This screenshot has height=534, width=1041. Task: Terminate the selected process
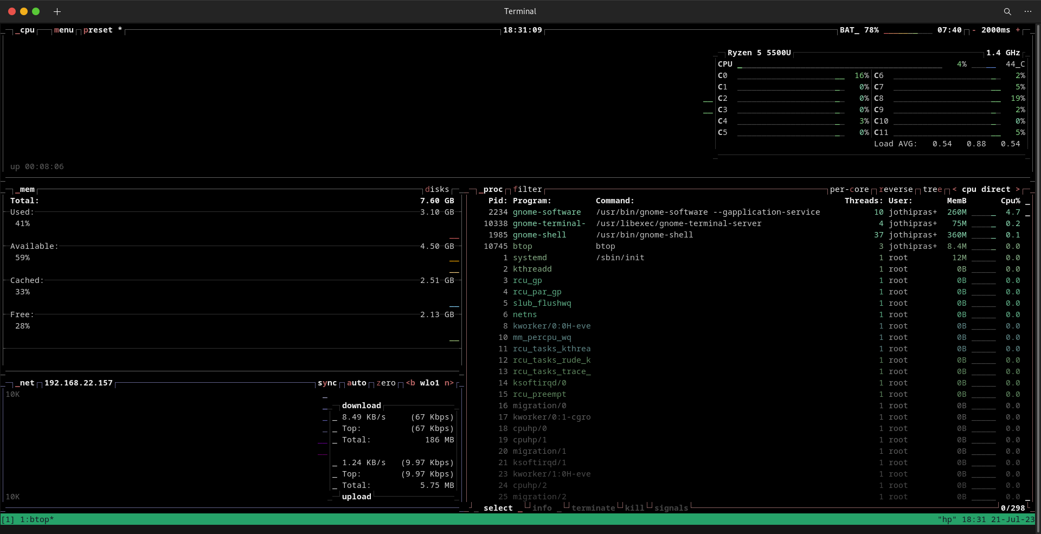point(593,508)
